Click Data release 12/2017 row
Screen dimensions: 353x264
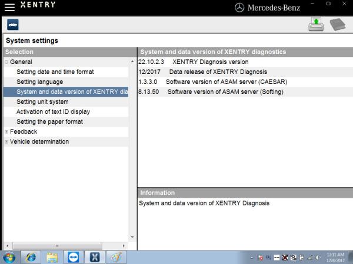click(x=245, y=72)
